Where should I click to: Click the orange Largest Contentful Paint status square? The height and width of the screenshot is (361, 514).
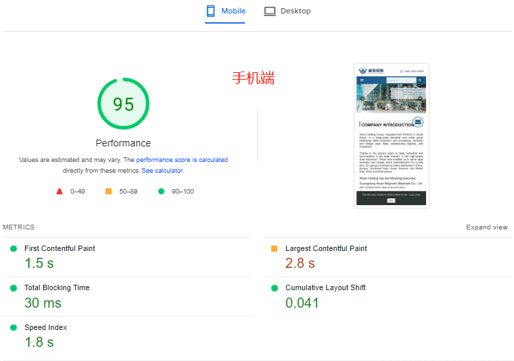pos(275,249)
